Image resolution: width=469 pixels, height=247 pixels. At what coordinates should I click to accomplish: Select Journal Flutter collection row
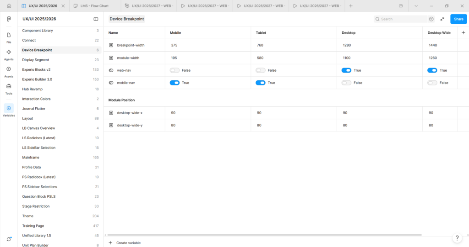[x=61, y=109]
